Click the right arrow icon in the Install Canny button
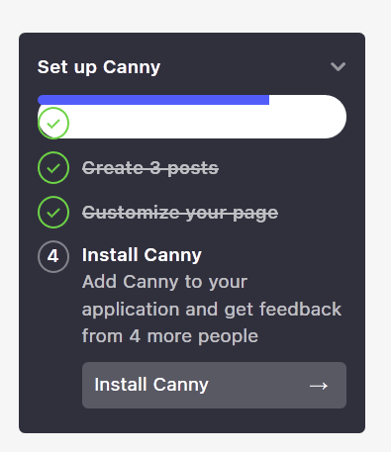 pyautogui.click(x=319, y=386)
